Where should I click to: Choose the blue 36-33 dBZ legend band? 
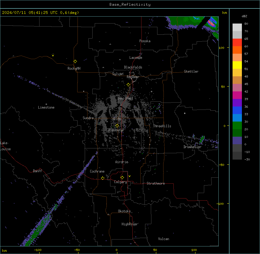pyautogui.click(x=237, y=110)
